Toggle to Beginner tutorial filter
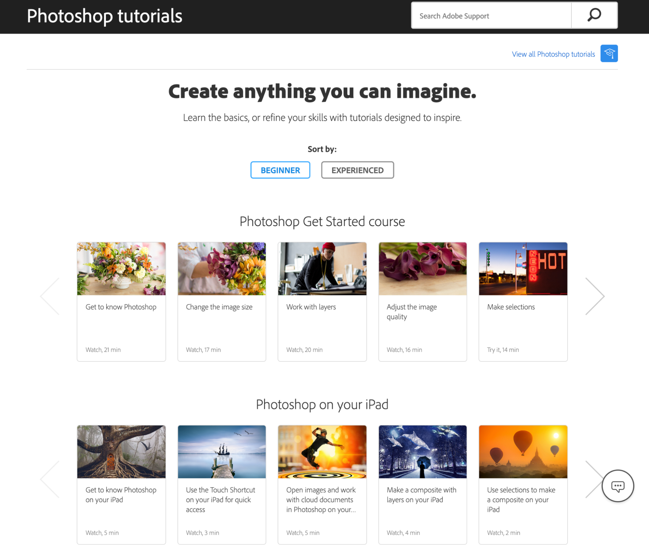This screenshot has height=547, width=649. [280, 169]
